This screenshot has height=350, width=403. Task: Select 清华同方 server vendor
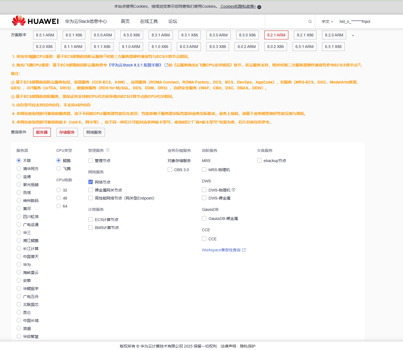tap(19, 168)
